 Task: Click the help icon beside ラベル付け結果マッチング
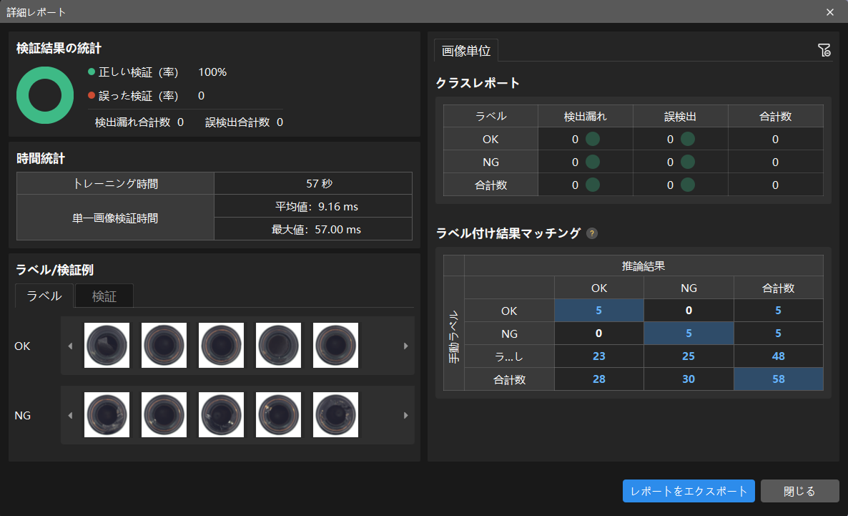point(592,233)
